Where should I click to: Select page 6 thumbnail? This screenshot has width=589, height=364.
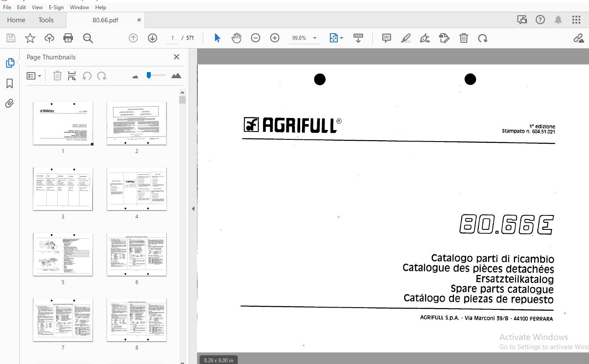137,254
